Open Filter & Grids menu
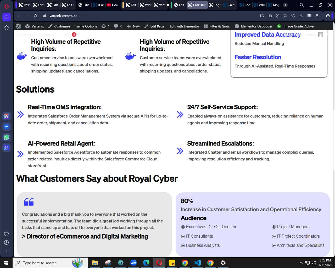This screenshot has height=268, width=335. [217, 26]
